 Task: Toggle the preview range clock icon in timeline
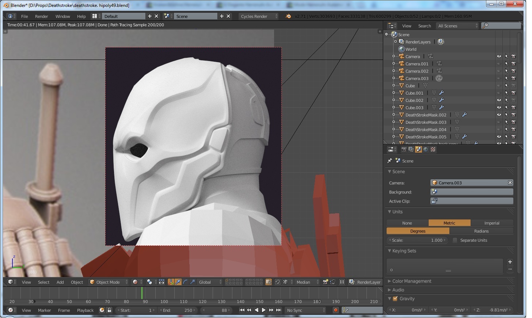pos(102,310)
